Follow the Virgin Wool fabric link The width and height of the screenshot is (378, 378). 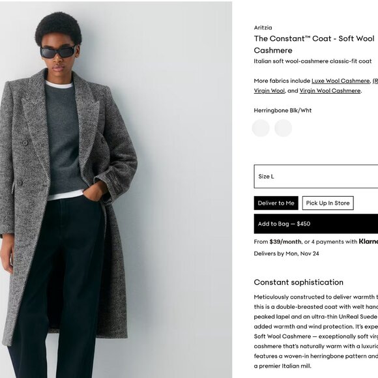click(x=269, y=91)
